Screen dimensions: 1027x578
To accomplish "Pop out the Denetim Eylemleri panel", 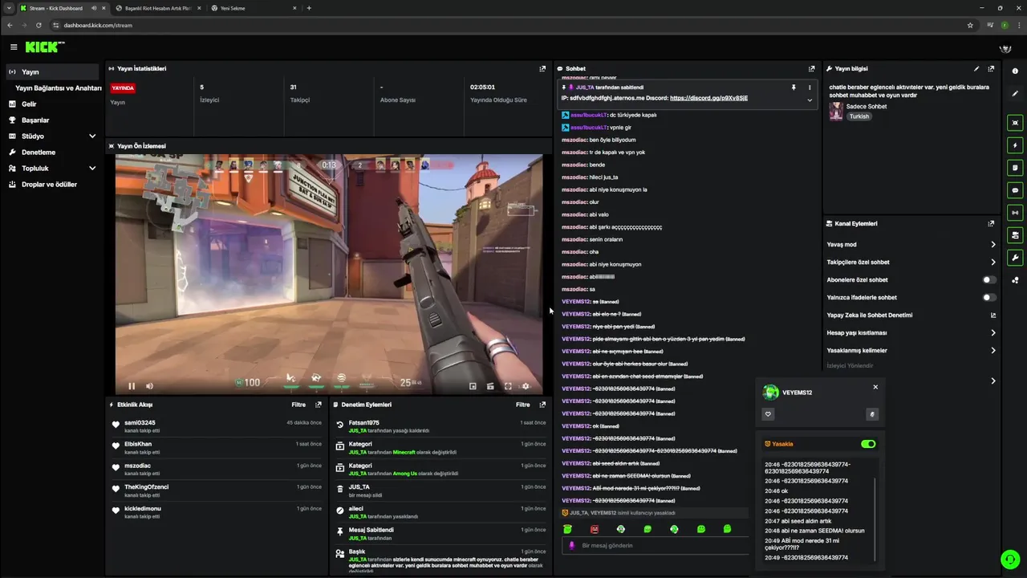I will pyautogui.click(x=542, y=405).
